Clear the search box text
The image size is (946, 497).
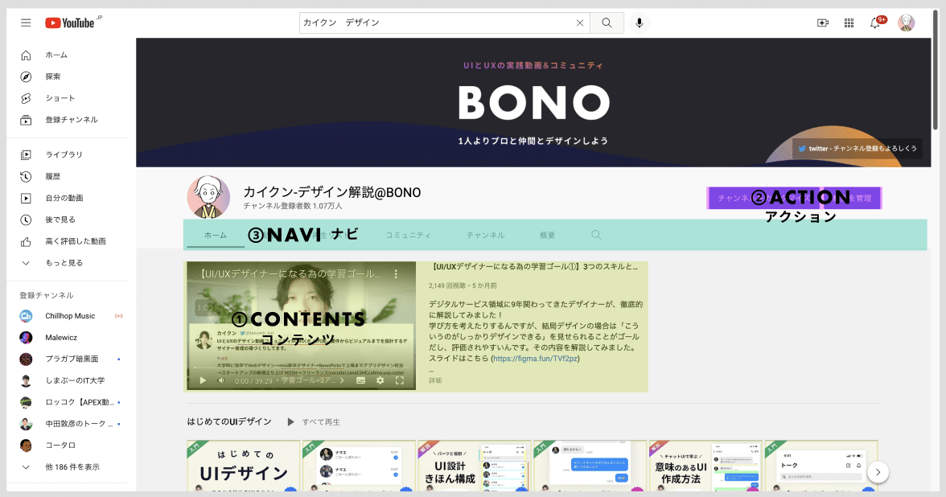tap(580, 23)
